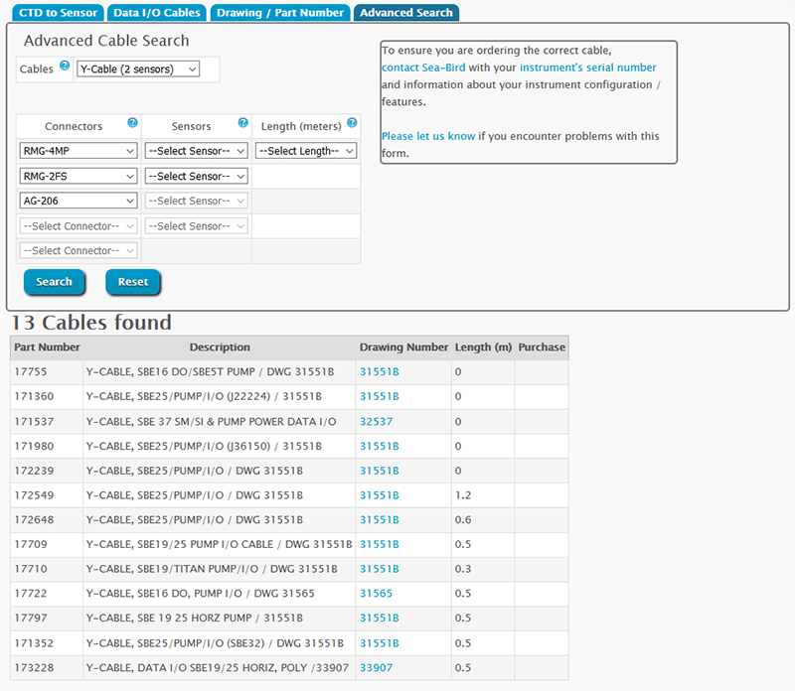
Task: Expand the AG-206 connector dropdown
Action: [x=78, y=201]
